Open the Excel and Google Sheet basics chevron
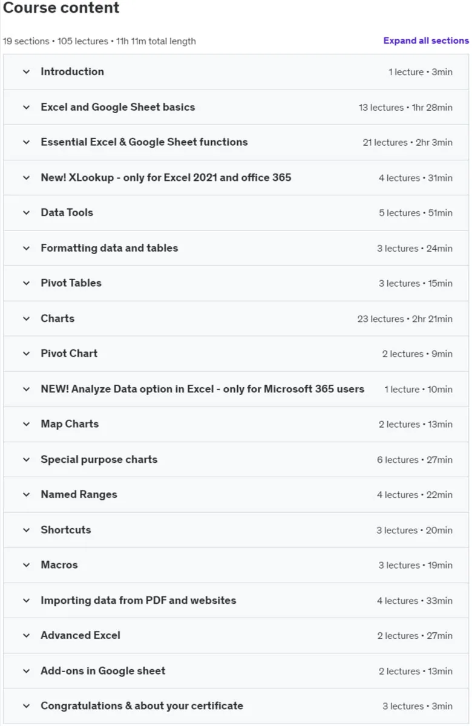 point(26,107)
